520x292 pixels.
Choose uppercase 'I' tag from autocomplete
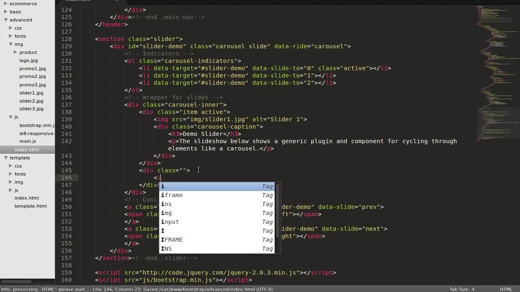click(217, 231)
